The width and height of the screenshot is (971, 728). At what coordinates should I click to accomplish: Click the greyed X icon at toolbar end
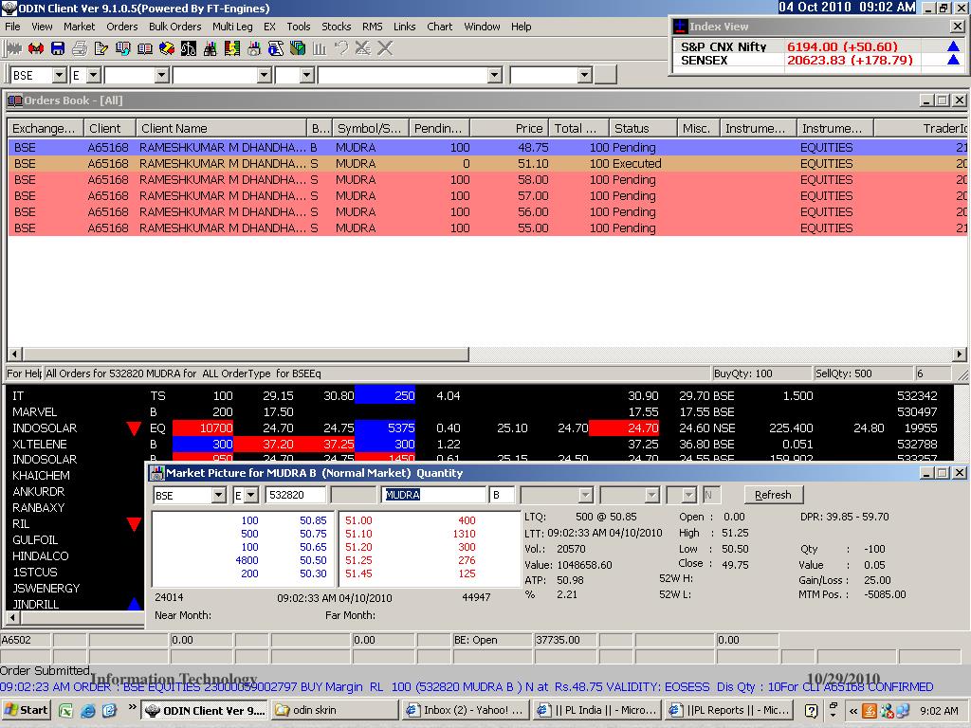coord(385,48)
